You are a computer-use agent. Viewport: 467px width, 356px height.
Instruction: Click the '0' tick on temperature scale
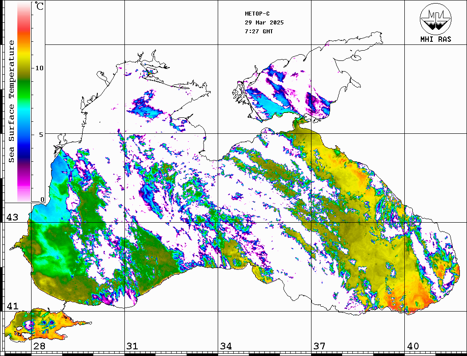pyautogui.click(x=42, y=200)
